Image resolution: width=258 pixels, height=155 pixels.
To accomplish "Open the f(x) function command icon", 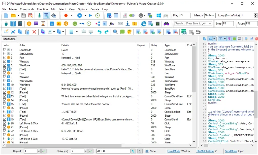I will (x=112, y=24).
